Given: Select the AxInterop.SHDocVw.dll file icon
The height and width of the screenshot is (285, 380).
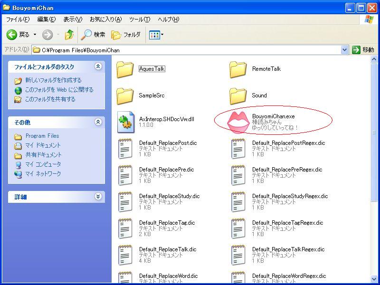Looking at the screenshot, I should (126, 122).
